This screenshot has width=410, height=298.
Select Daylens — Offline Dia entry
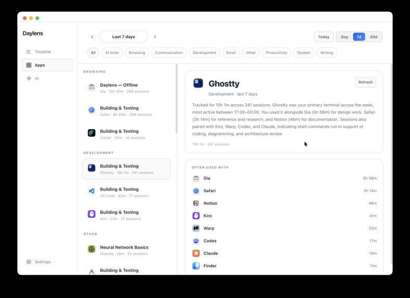click(126, 88)
